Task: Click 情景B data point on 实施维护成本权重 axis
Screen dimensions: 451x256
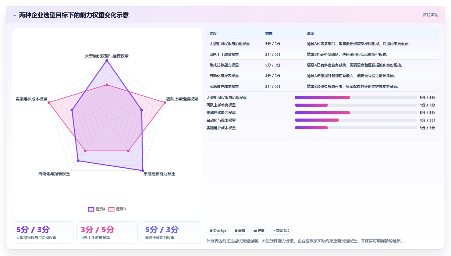Action: pyautogui.click(x=48, y=102)
